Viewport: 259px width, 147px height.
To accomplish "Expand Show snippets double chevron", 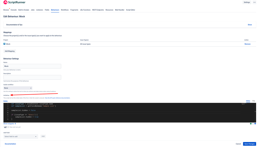I will [x=15, y=124].
